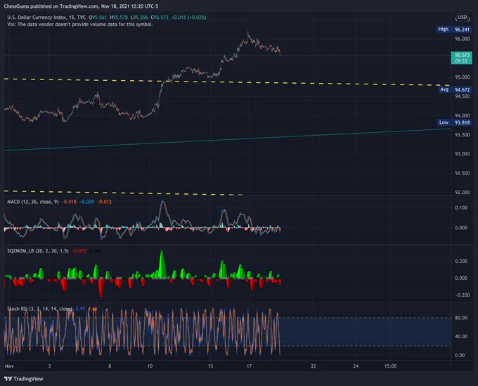Click the 96.000 price axis label

click(x=462, y=39)
